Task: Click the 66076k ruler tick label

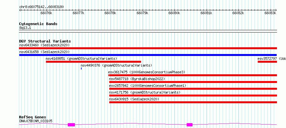Action: (46, 13)
